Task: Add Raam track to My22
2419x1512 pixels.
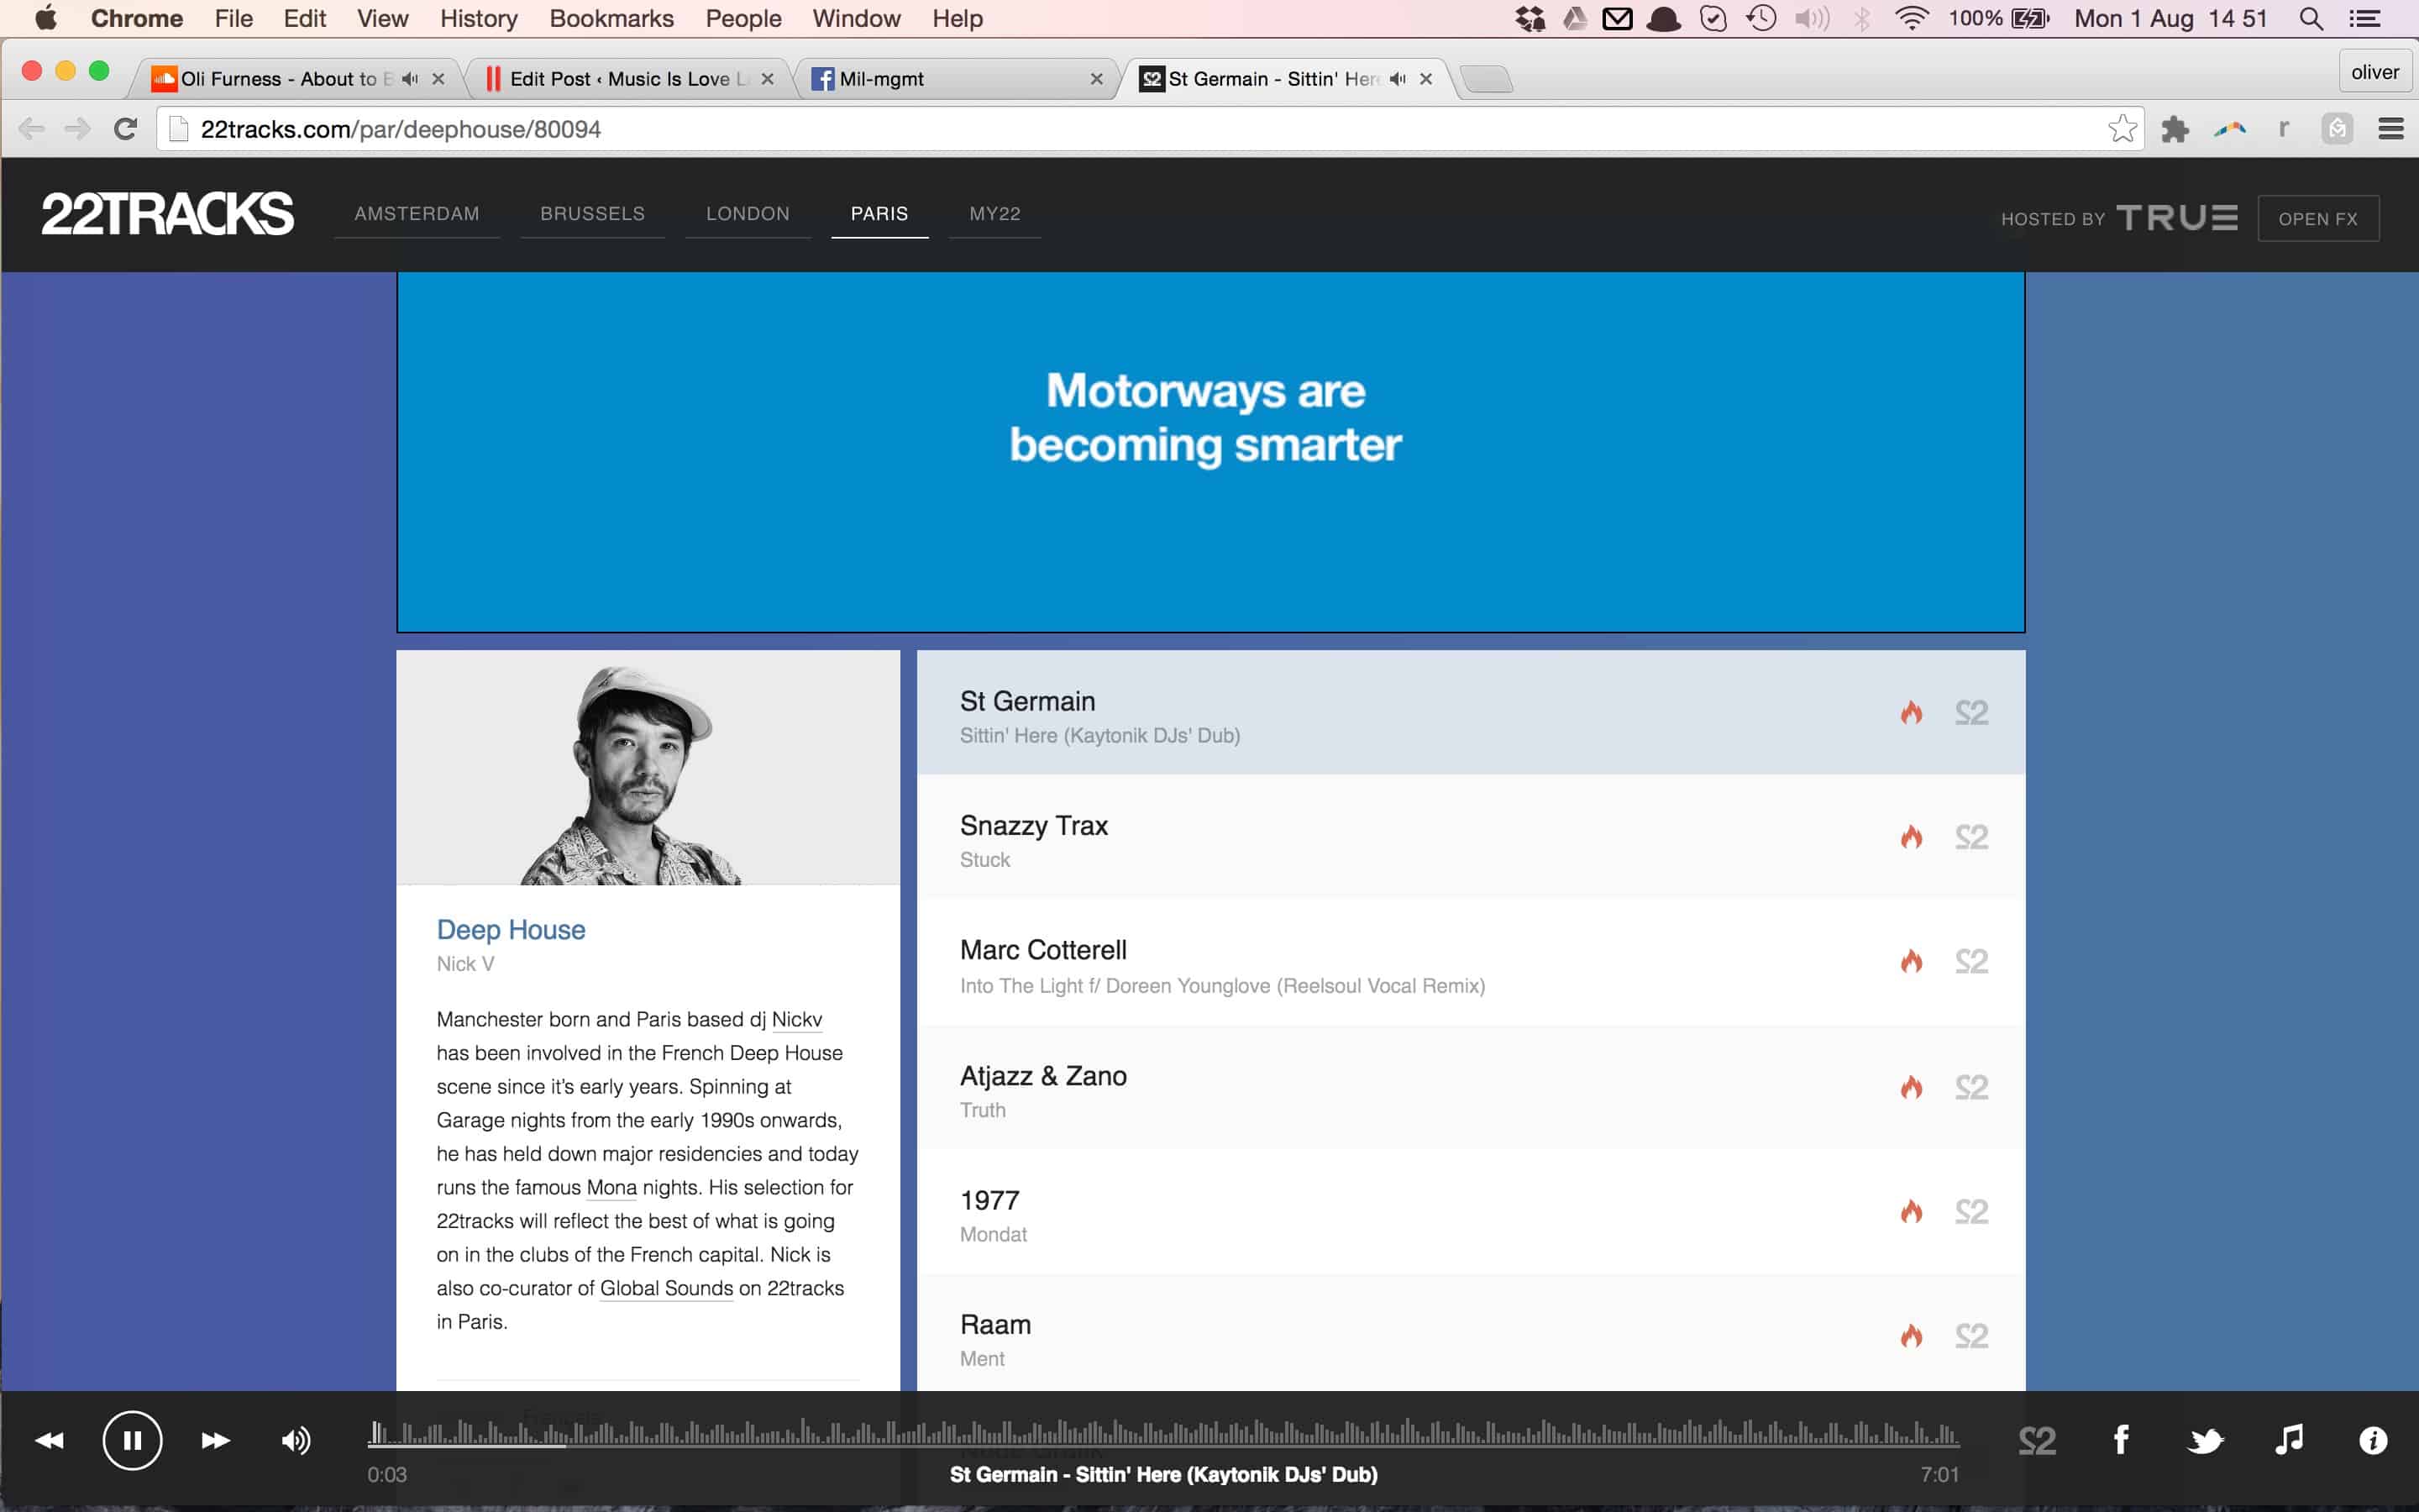Action: [x=1971, y=1335]
